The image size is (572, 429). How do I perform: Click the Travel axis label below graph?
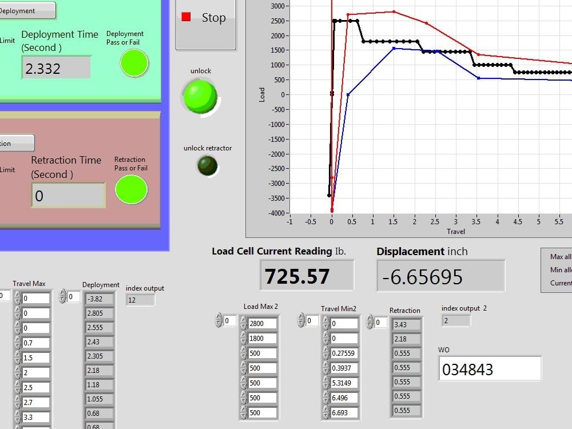pyautogui.click(x=456, y=231)
